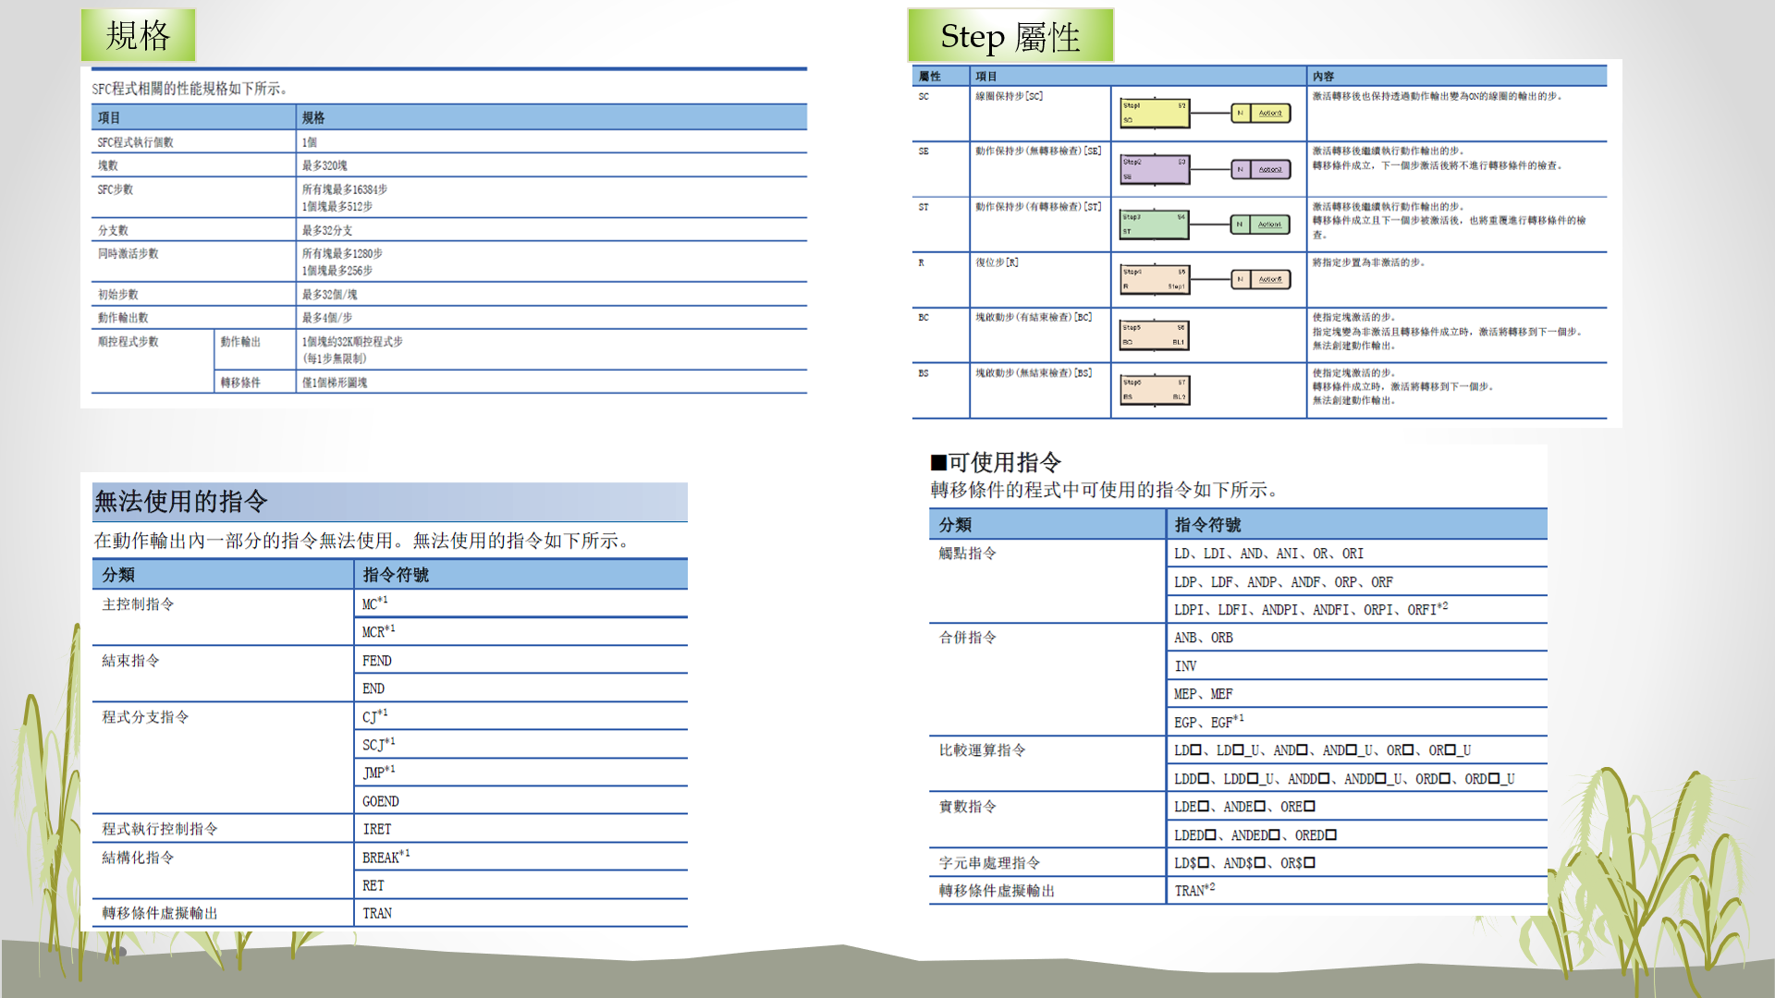
Task: Click the Step4 reset step R icon
Action: [x=1154, y=279]
